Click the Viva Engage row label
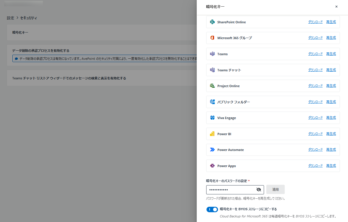 [227, 118]
